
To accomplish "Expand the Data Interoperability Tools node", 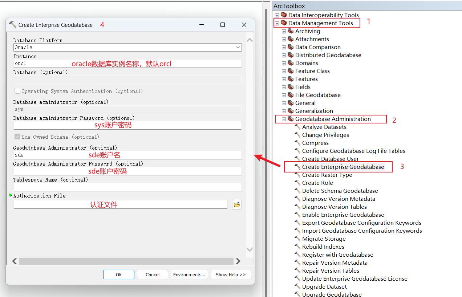I will (277, 15).
